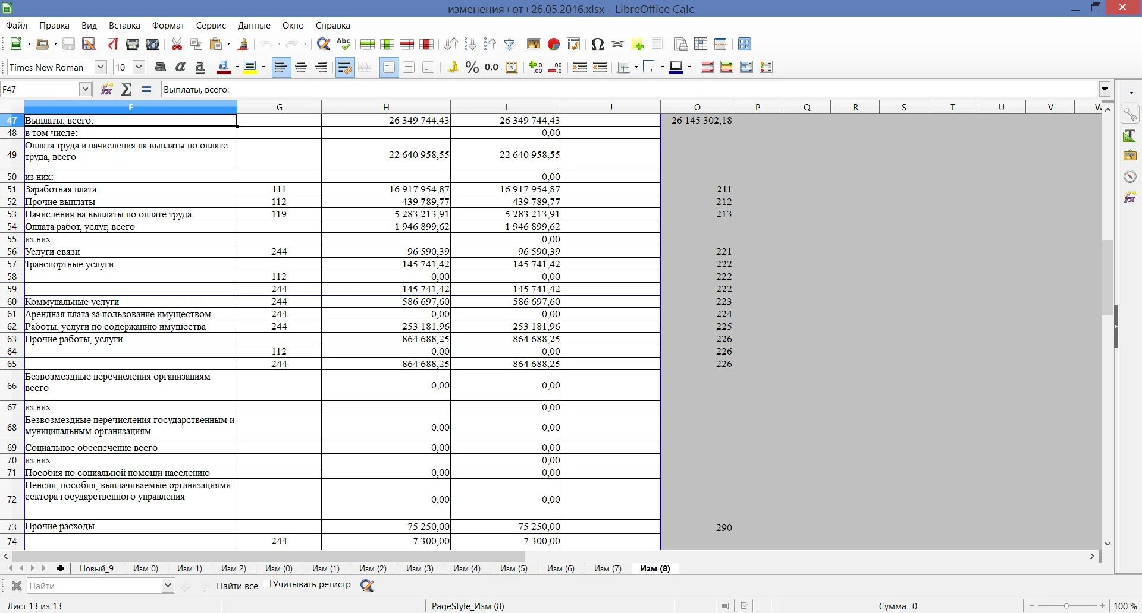
Task: Open highlighting color dropdown arrow
Action: coord(262,67)
